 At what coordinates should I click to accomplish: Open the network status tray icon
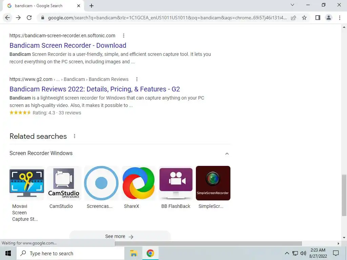[295, 253]
